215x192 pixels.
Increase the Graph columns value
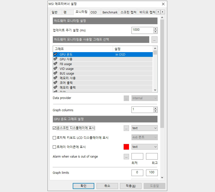[x=155, y=108]
